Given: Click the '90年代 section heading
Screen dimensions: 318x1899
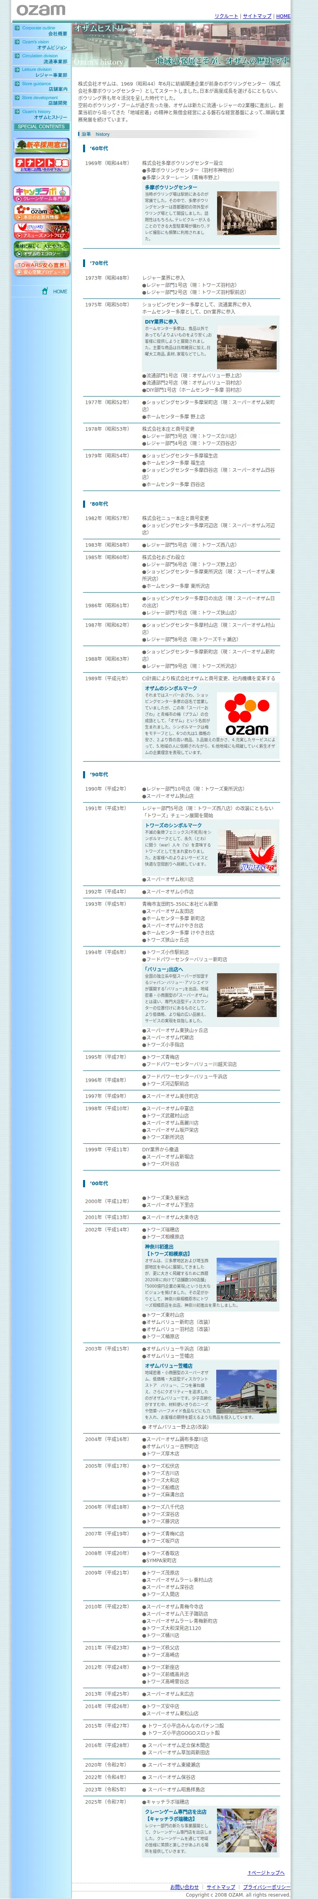Looking at the screenshot, I should coord(99,775).
